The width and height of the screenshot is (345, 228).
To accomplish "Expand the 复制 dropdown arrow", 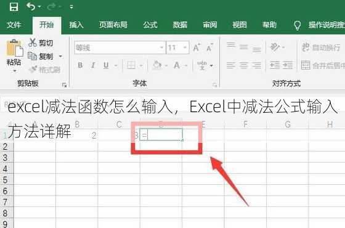I will (60, 57).
